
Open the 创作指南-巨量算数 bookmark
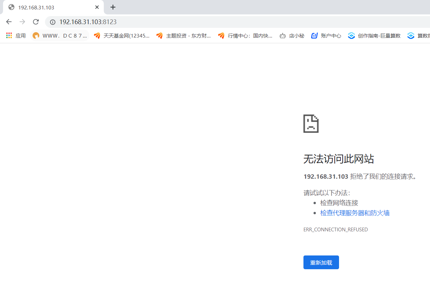pyautogui.click(x=374, y=36)
